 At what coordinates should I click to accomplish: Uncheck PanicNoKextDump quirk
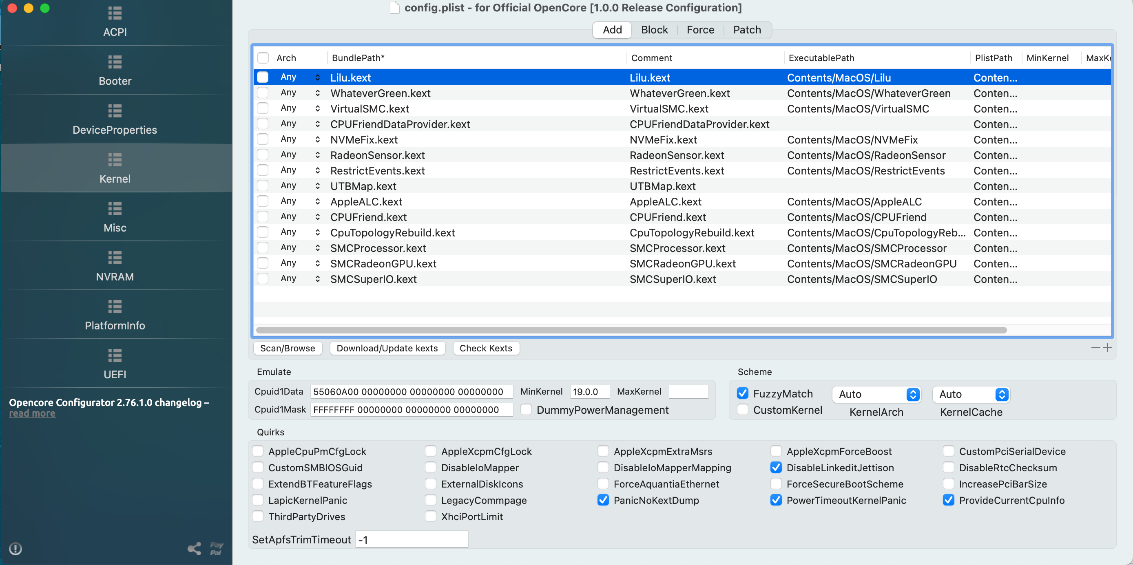[x=603, y=500]
